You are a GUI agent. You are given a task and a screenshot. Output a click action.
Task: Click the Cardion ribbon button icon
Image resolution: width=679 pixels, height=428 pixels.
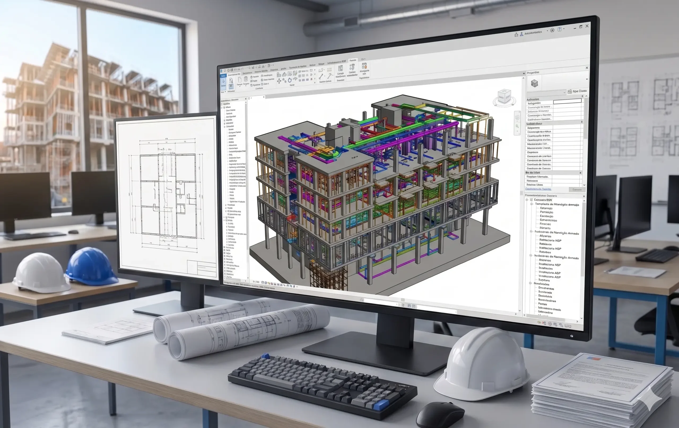pyautogui.click(x=352, y=67)
